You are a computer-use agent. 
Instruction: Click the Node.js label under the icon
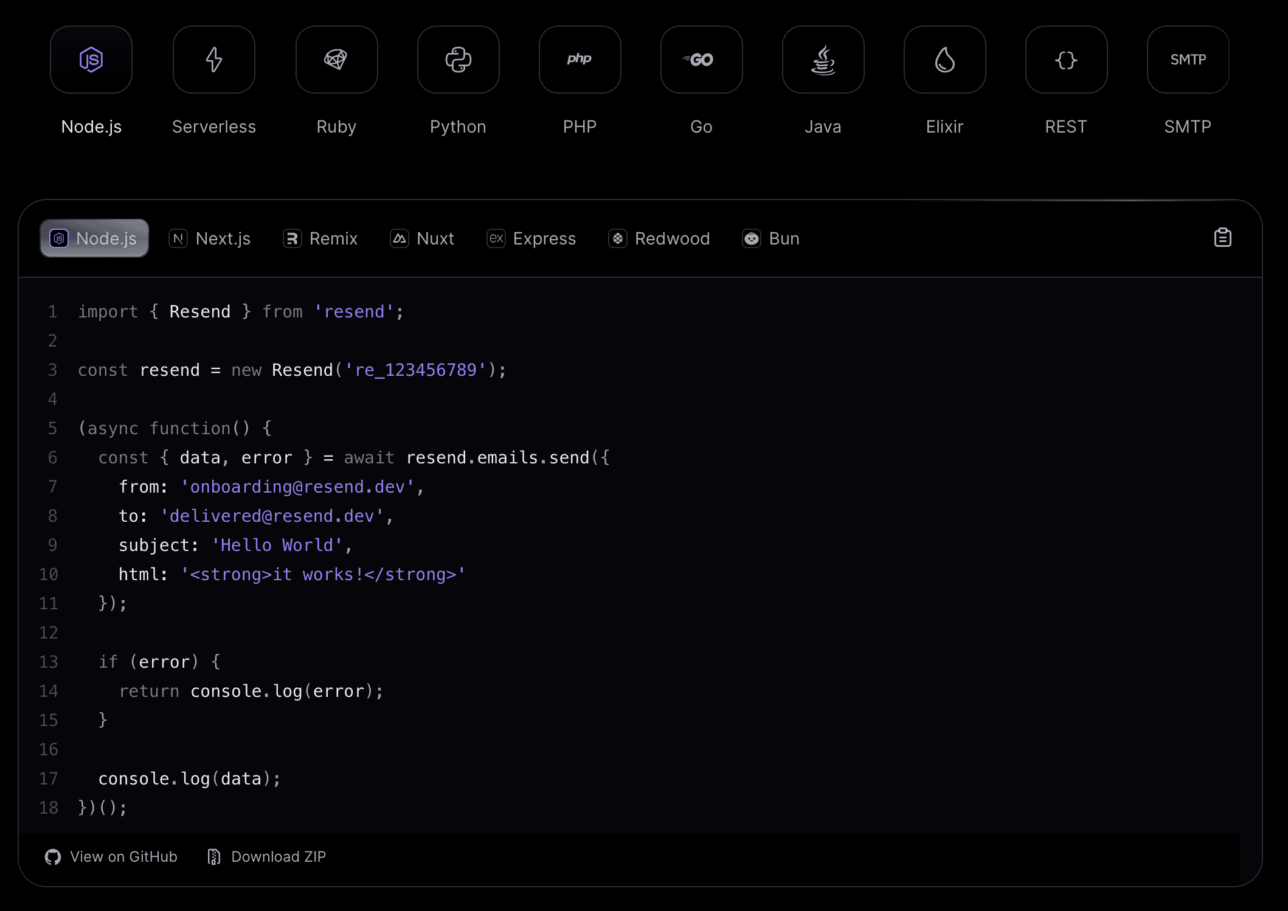(91, 126)
